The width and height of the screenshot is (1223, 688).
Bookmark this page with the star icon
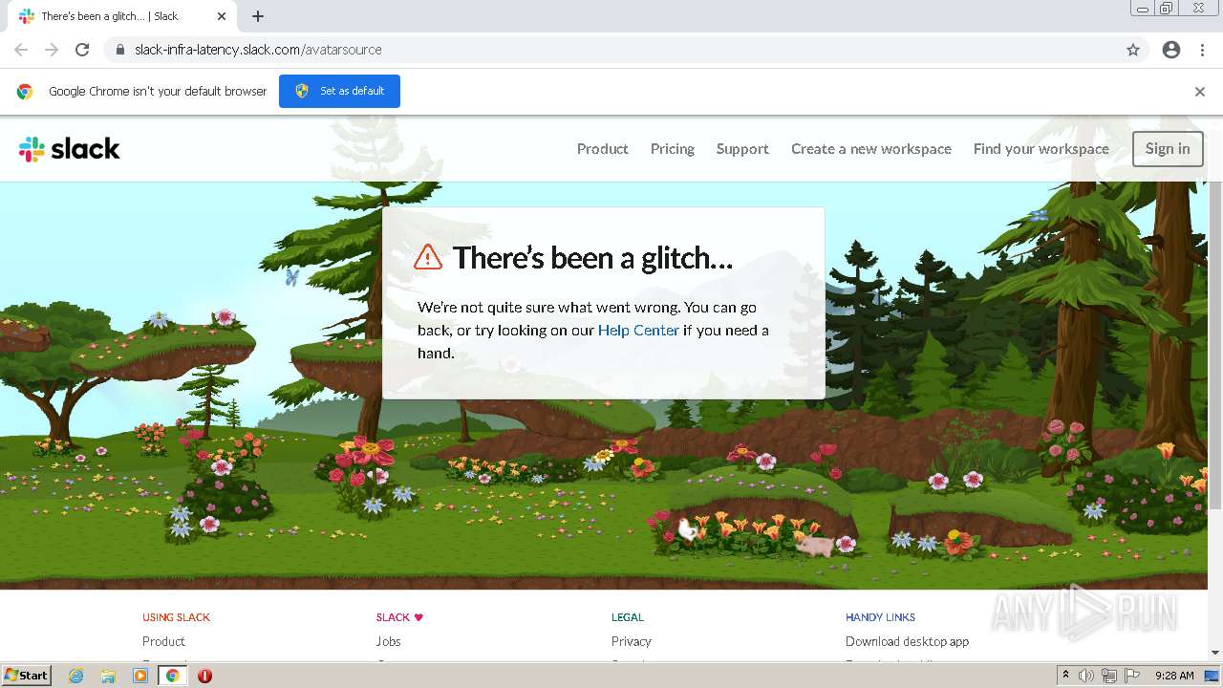pos(1133,50)
